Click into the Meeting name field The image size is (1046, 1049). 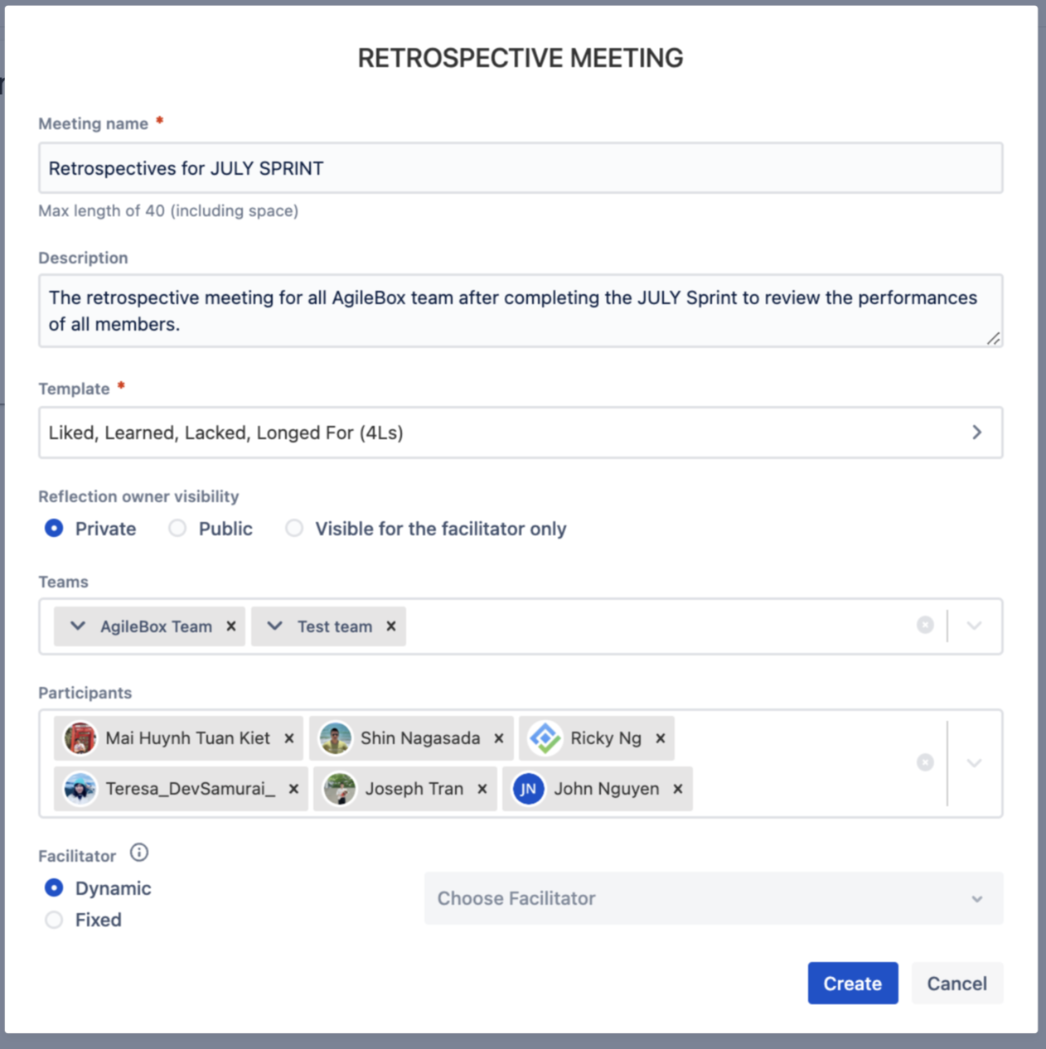coord(520,168)
